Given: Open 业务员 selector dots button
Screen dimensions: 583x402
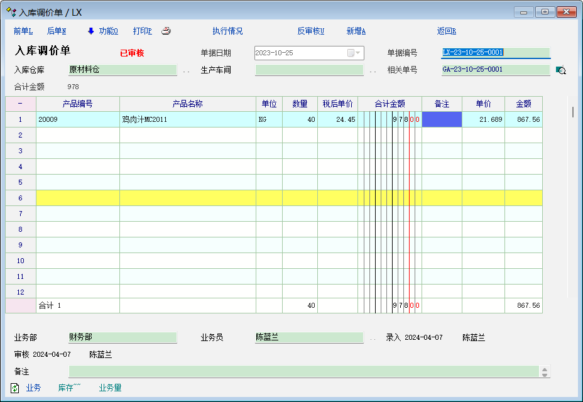Looking at the screenshot, I should point(373,339).
